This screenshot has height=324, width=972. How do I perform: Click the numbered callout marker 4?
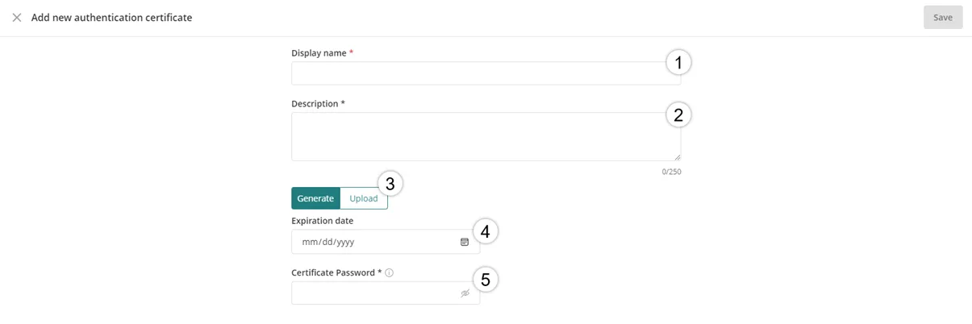click(x=486, y=231)
